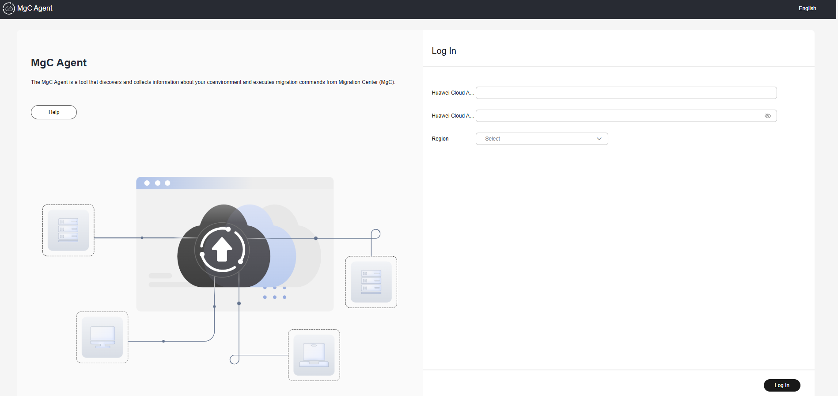Screen dimensions: 838x396
Task: Click the Log In heading
Action: pyautogui.click(x=444, y=51)
